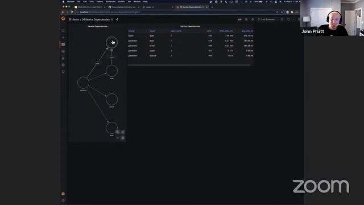Image resolution: width=364 pixels, height=205 pixels.
Task: Open the History menu in menu bar
Action: click(x=100, y=2)
